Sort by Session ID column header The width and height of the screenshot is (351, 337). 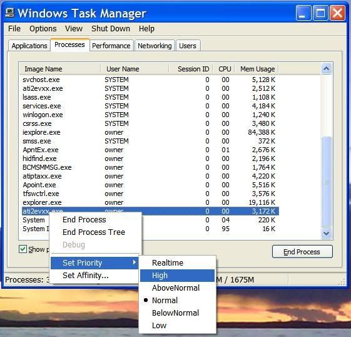tap(191, 69)
